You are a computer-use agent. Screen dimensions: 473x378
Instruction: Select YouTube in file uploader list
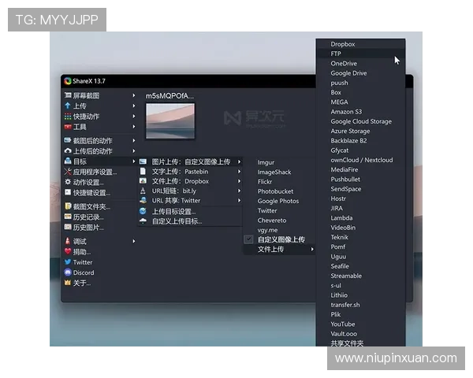(x=361, y=324)
